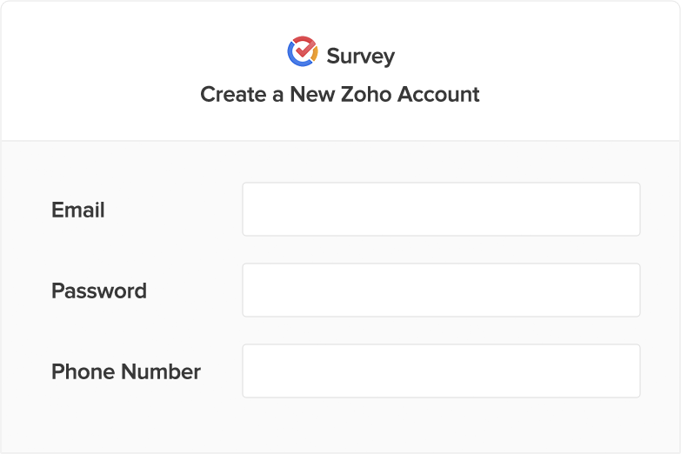This screenshot has height=454, width=681.
Task: Place cursor in the middle form field
Action: point(441,290)
